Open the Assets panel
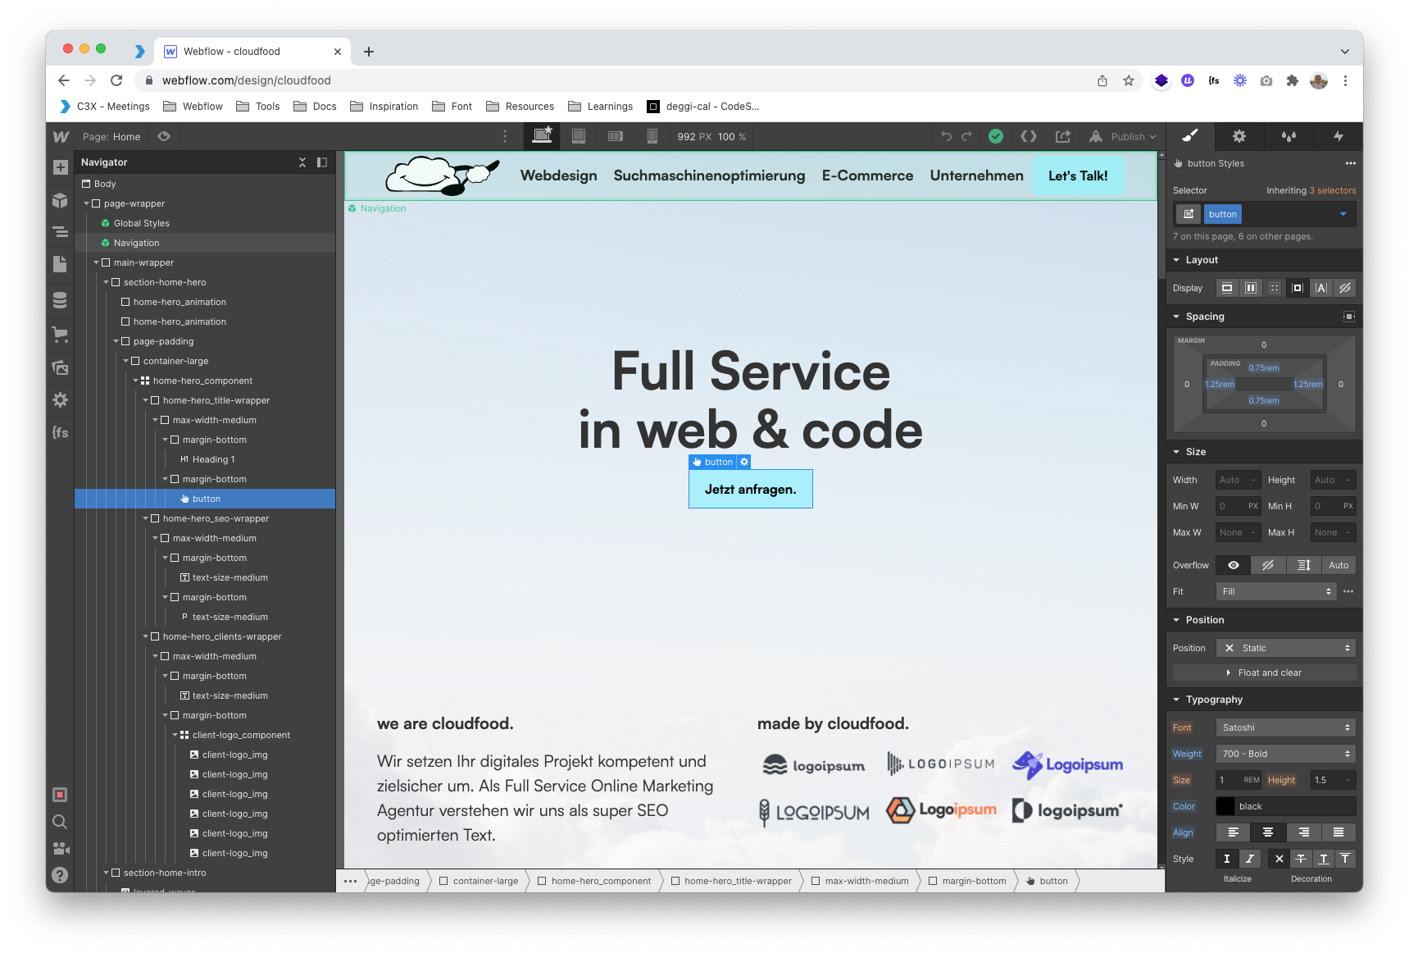This screenshot has height=953, width=1409. point(60,367)
